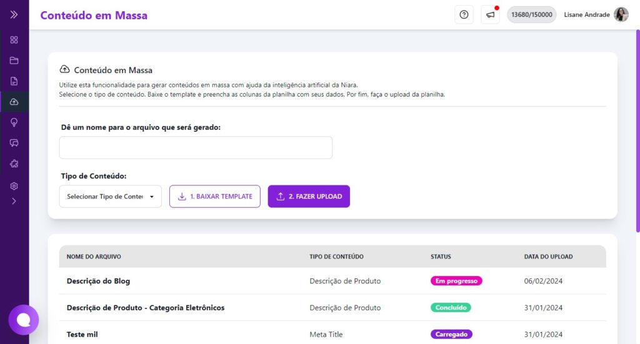The image size is (640, 344).
Task: Open the megaphone announcements icon
Action: pos(491,15)
